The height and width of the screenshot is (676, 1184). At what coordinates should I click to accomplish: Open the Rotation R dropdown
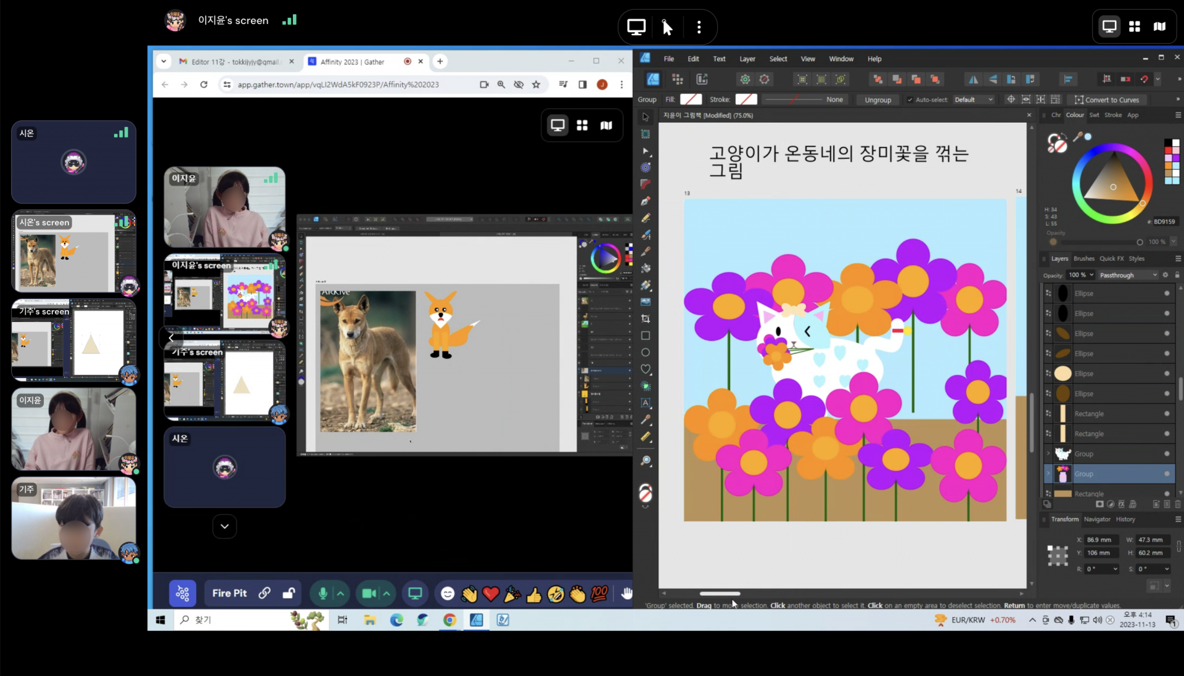click(x=1115, y=569)
